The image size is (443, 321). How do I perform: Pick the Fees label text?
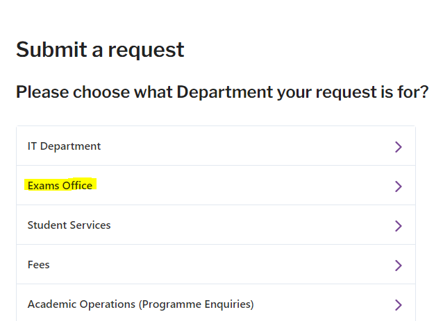pos(38,265)
